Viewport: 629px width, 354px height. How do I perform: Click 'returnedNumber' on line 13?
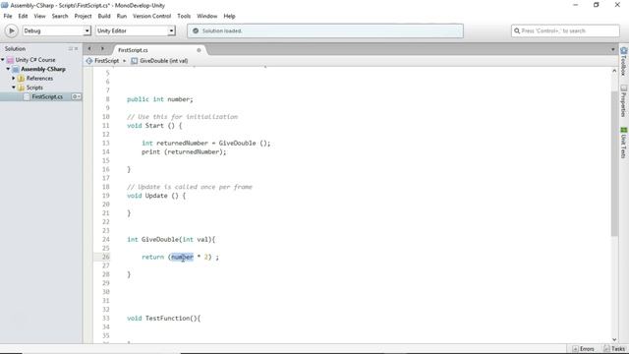click(182, 144)
